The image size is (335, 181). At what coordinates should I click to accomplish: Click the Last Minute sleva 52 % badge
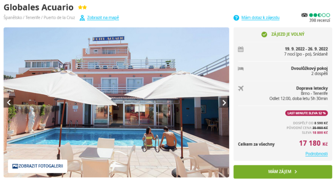(x=306, y=113)
